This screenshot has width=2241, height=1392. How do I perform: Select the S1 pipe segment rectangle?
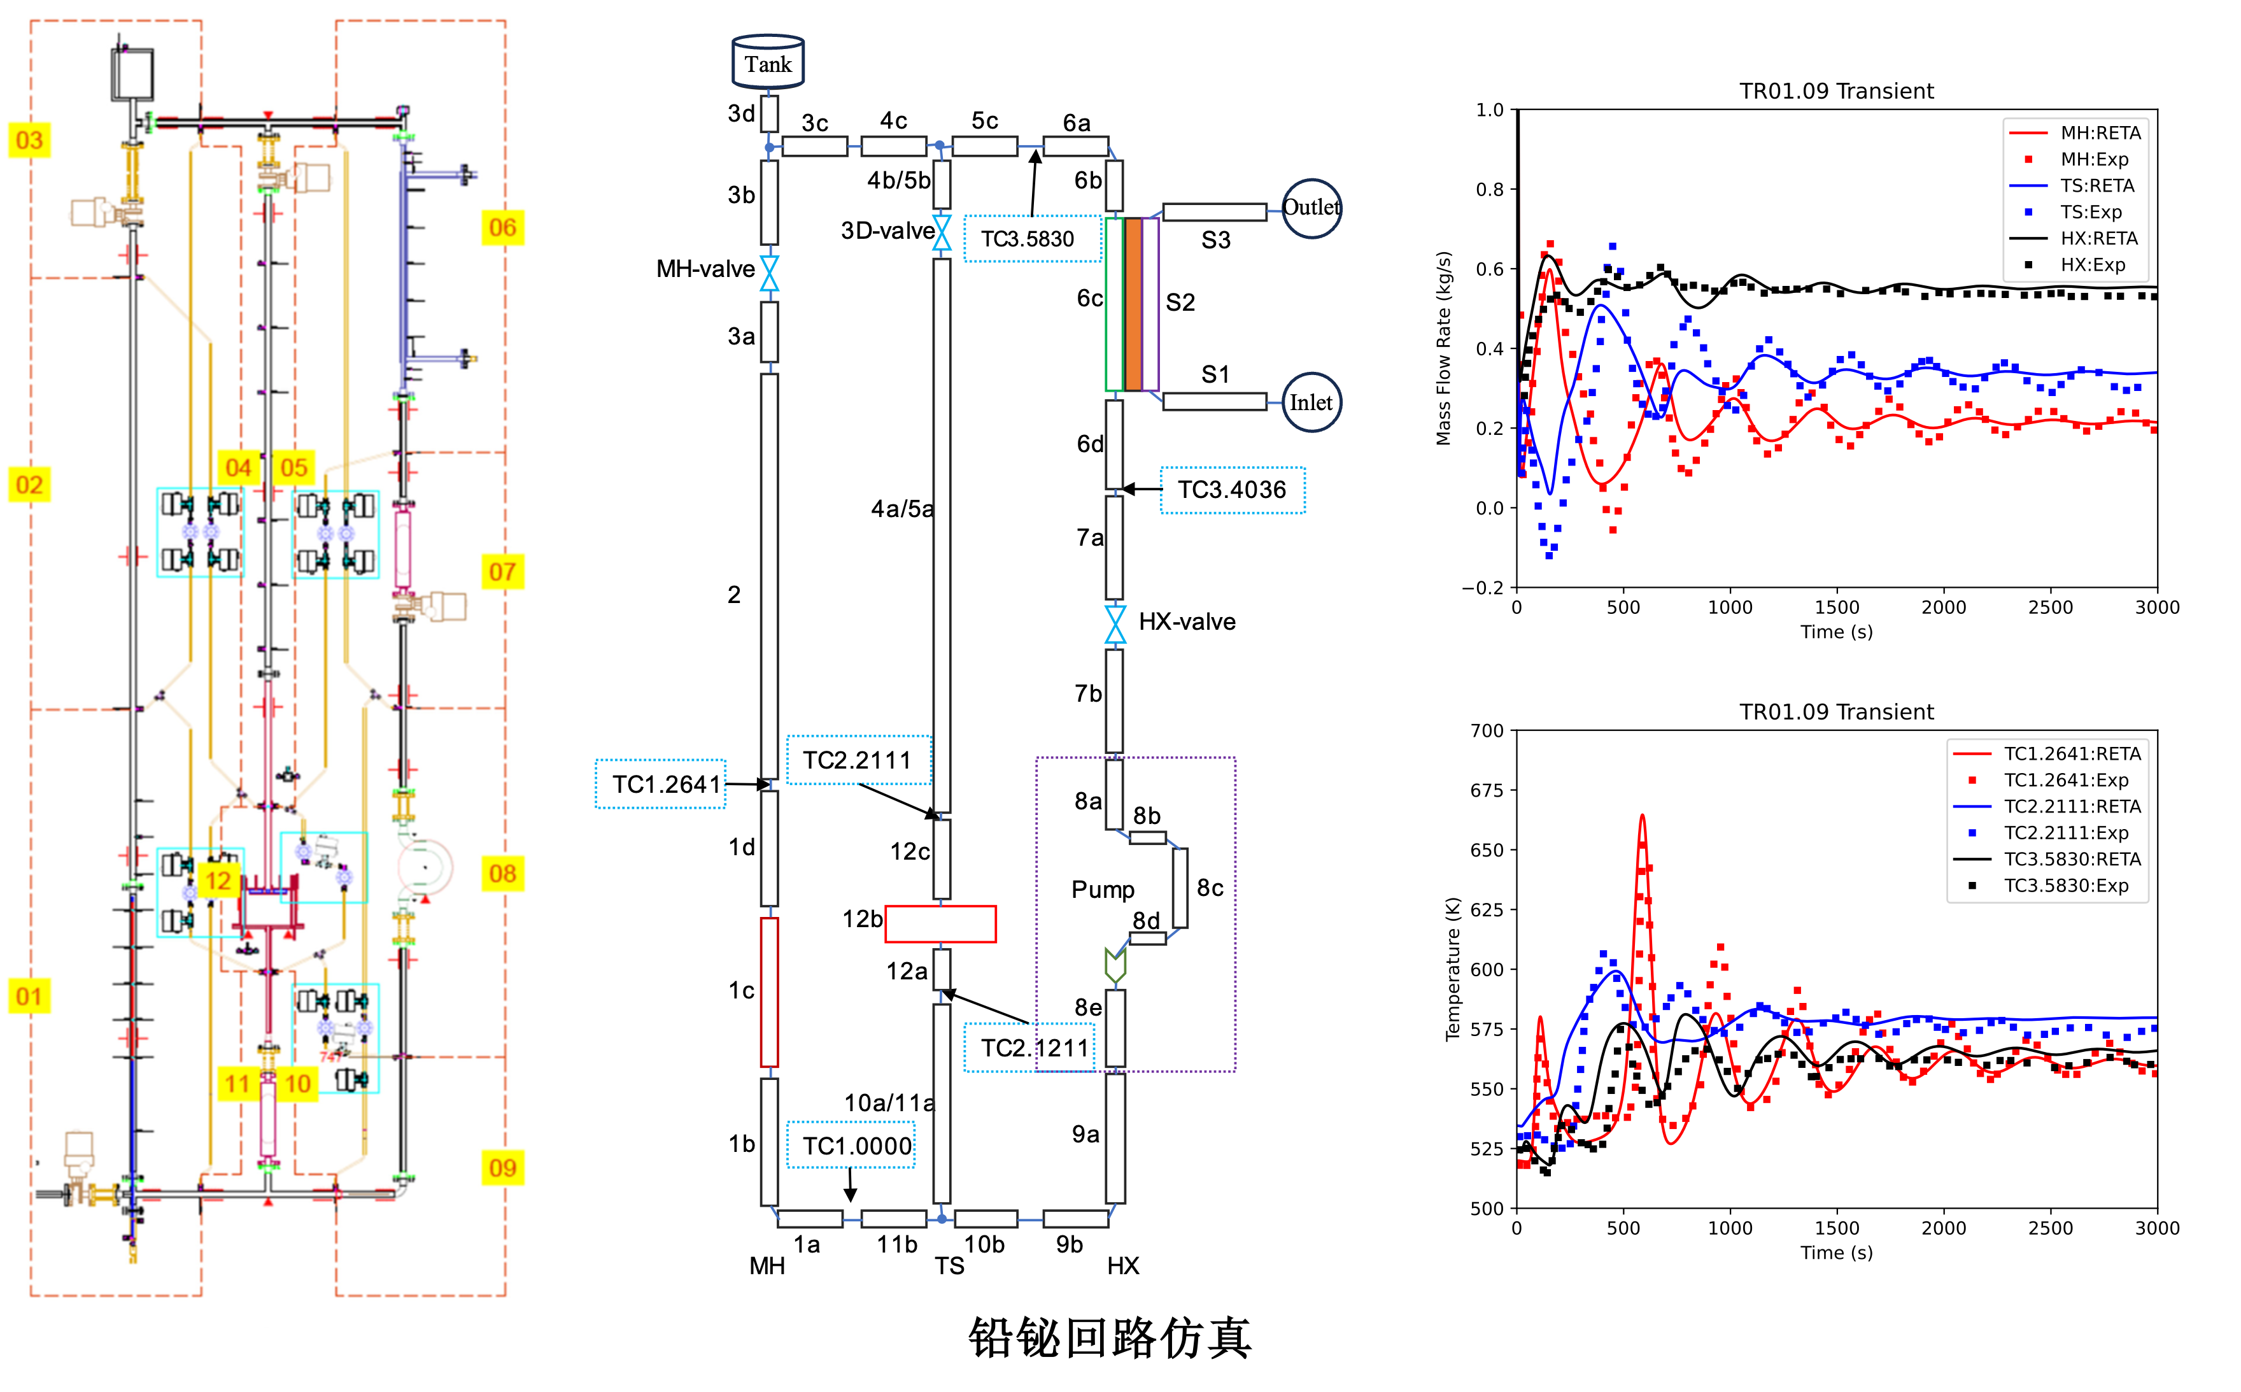(1215, 401)
